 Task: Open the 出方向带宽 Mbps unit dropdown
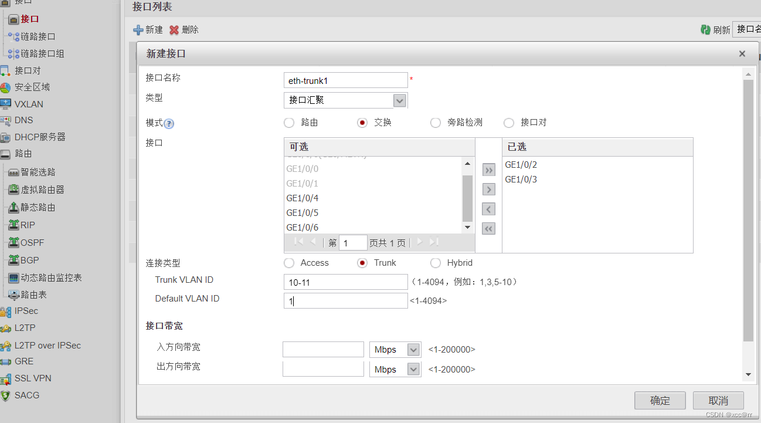tap(414, 369)
